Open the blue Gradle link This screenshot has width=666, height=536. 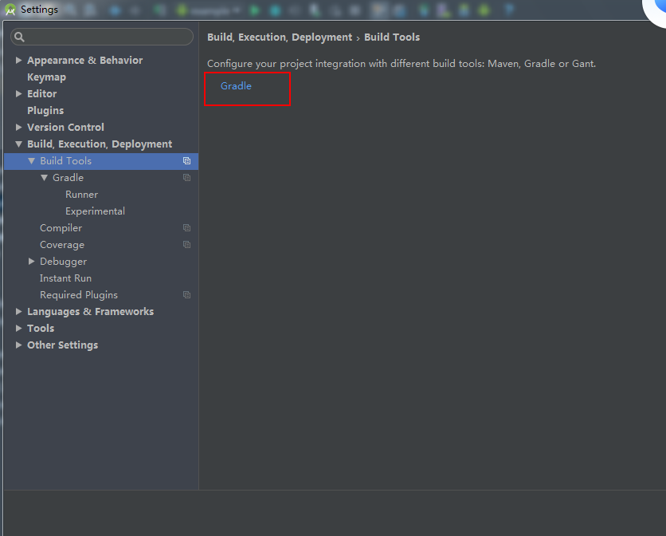[236, 86]
